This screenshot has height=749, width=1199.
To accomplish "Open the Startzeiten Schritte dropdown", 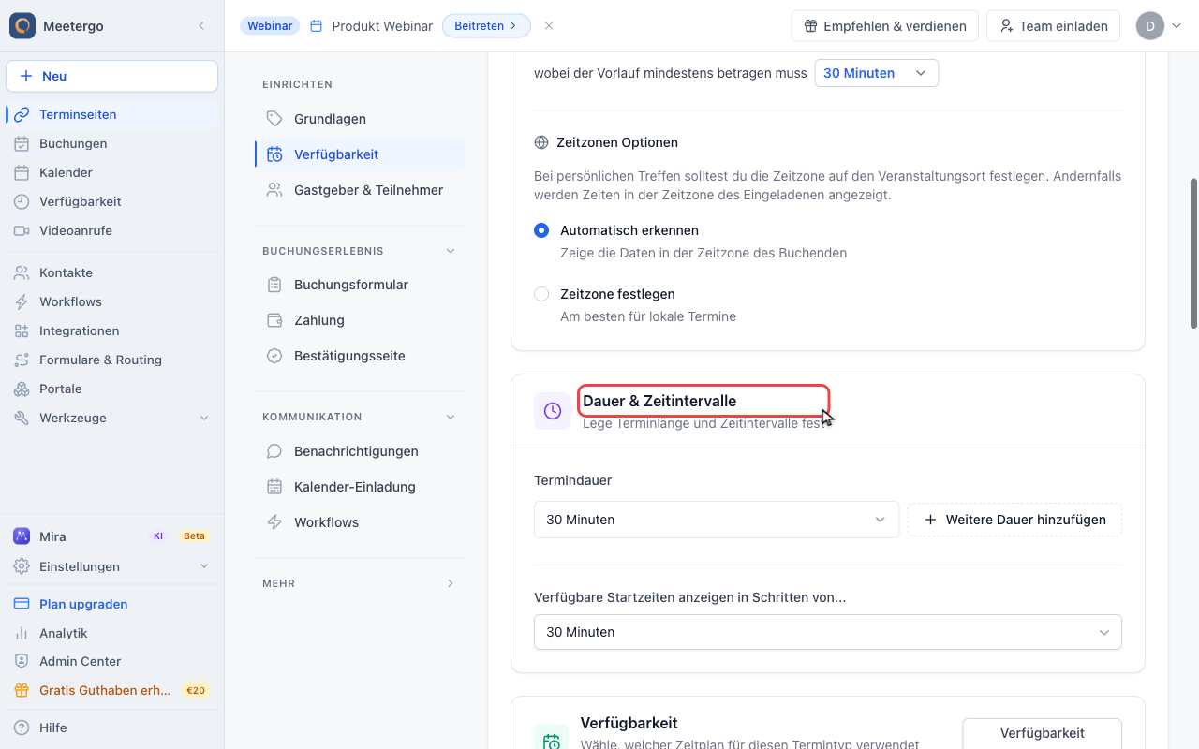I will tap(828, 632).
